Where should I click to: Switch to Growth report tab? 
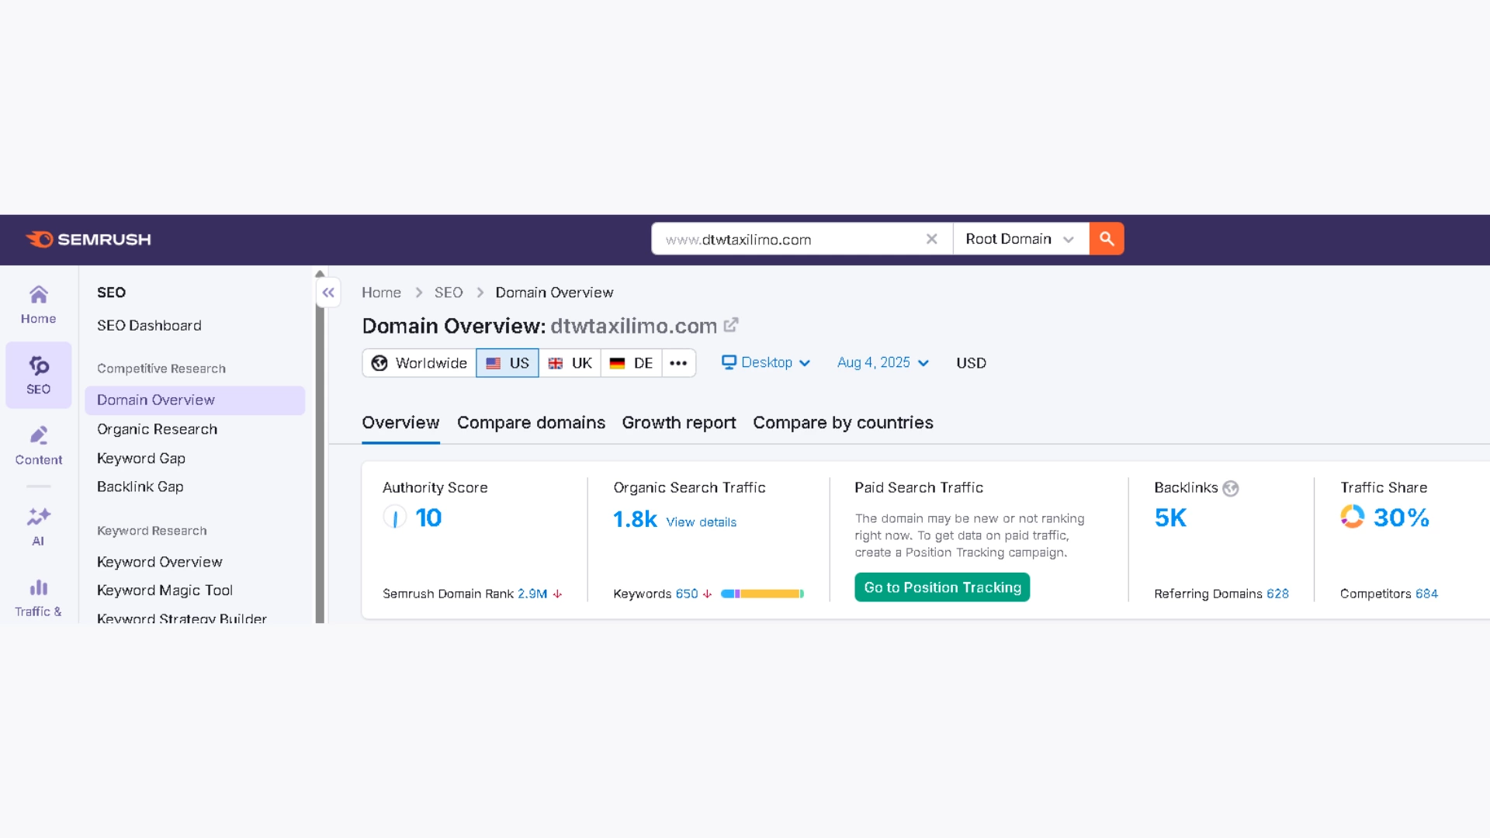pos(678,423)
